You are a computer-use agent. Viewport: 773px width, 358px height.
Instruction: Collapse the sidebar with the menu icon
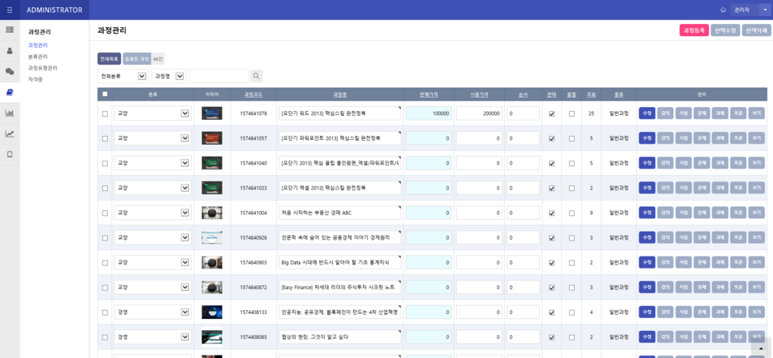(10, 10)
